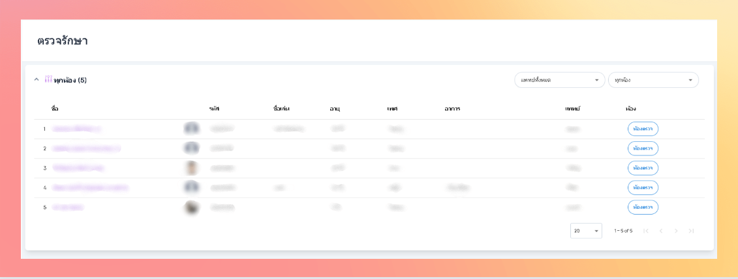738x279 pixels.
Task: Collapse the ทุกห้อง (5) section chevron
Action: point(37,80)
